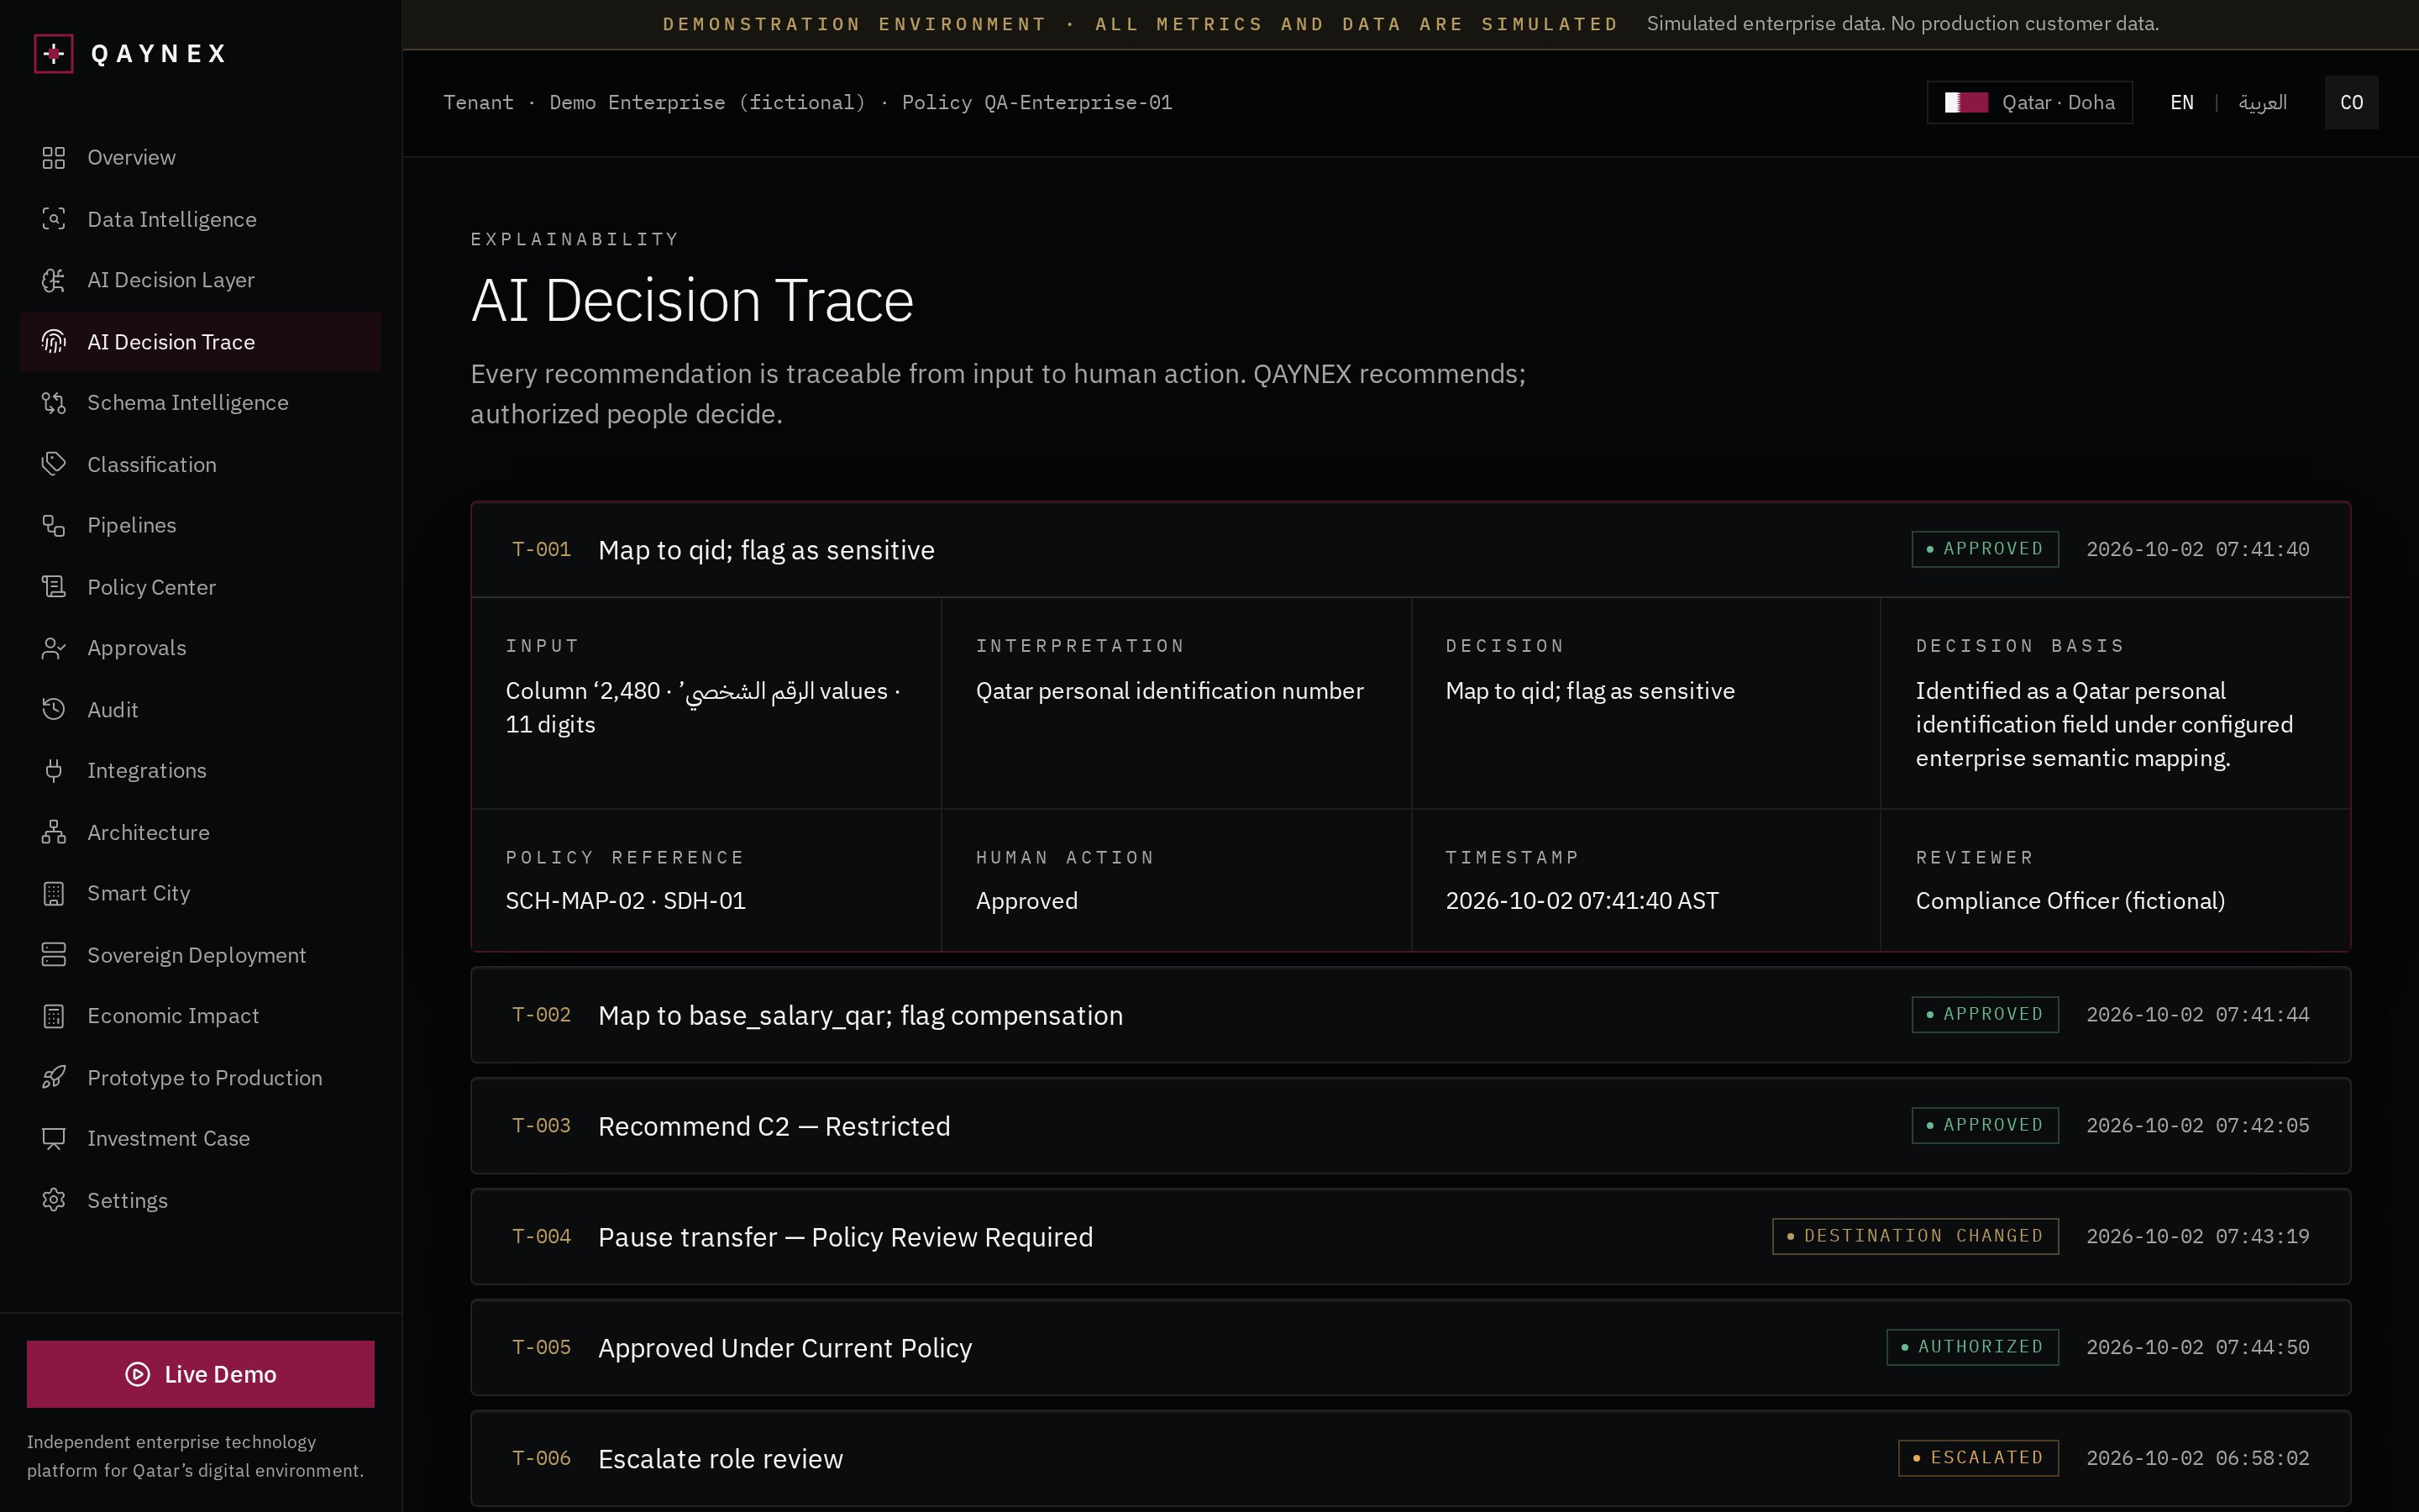Click the QAYNEX logo icon
Viewport: 2419px width, 1512px height.
tap(54, 53)
